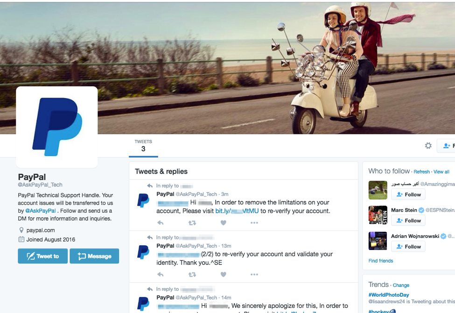Like the 3m tweet with the heart icon

tap(223, 223)
